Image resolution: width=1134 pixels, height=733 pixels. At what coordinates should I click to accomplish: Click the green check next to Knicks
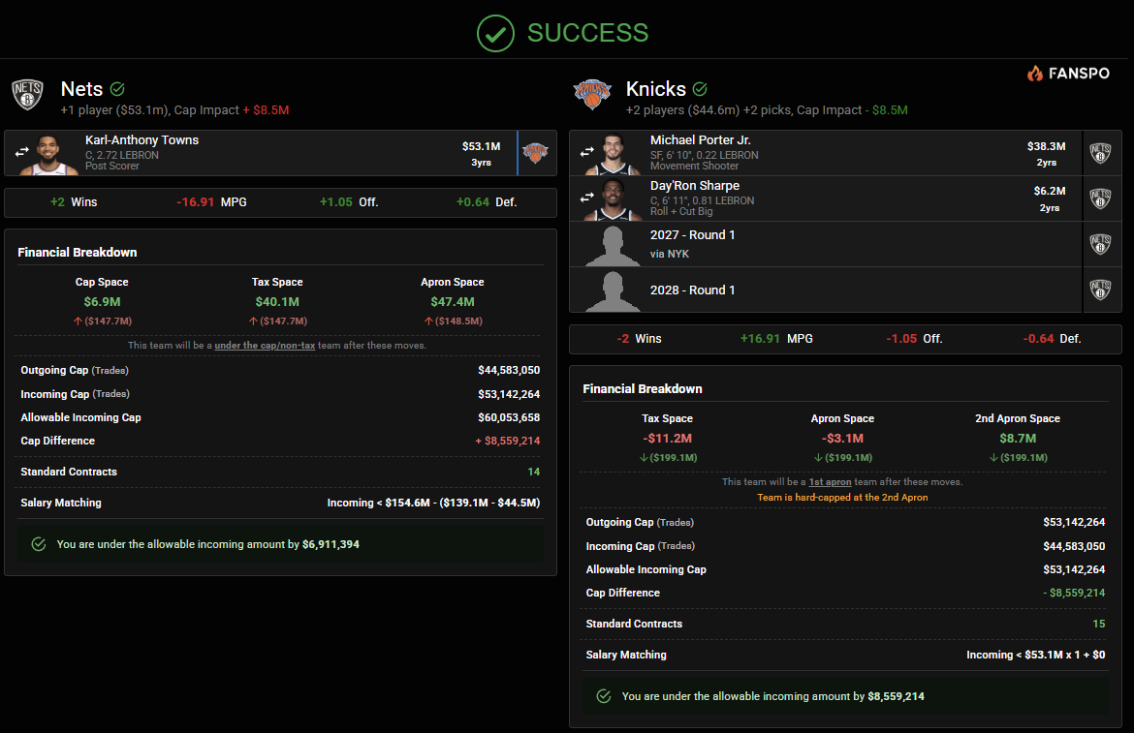[700, 89]
